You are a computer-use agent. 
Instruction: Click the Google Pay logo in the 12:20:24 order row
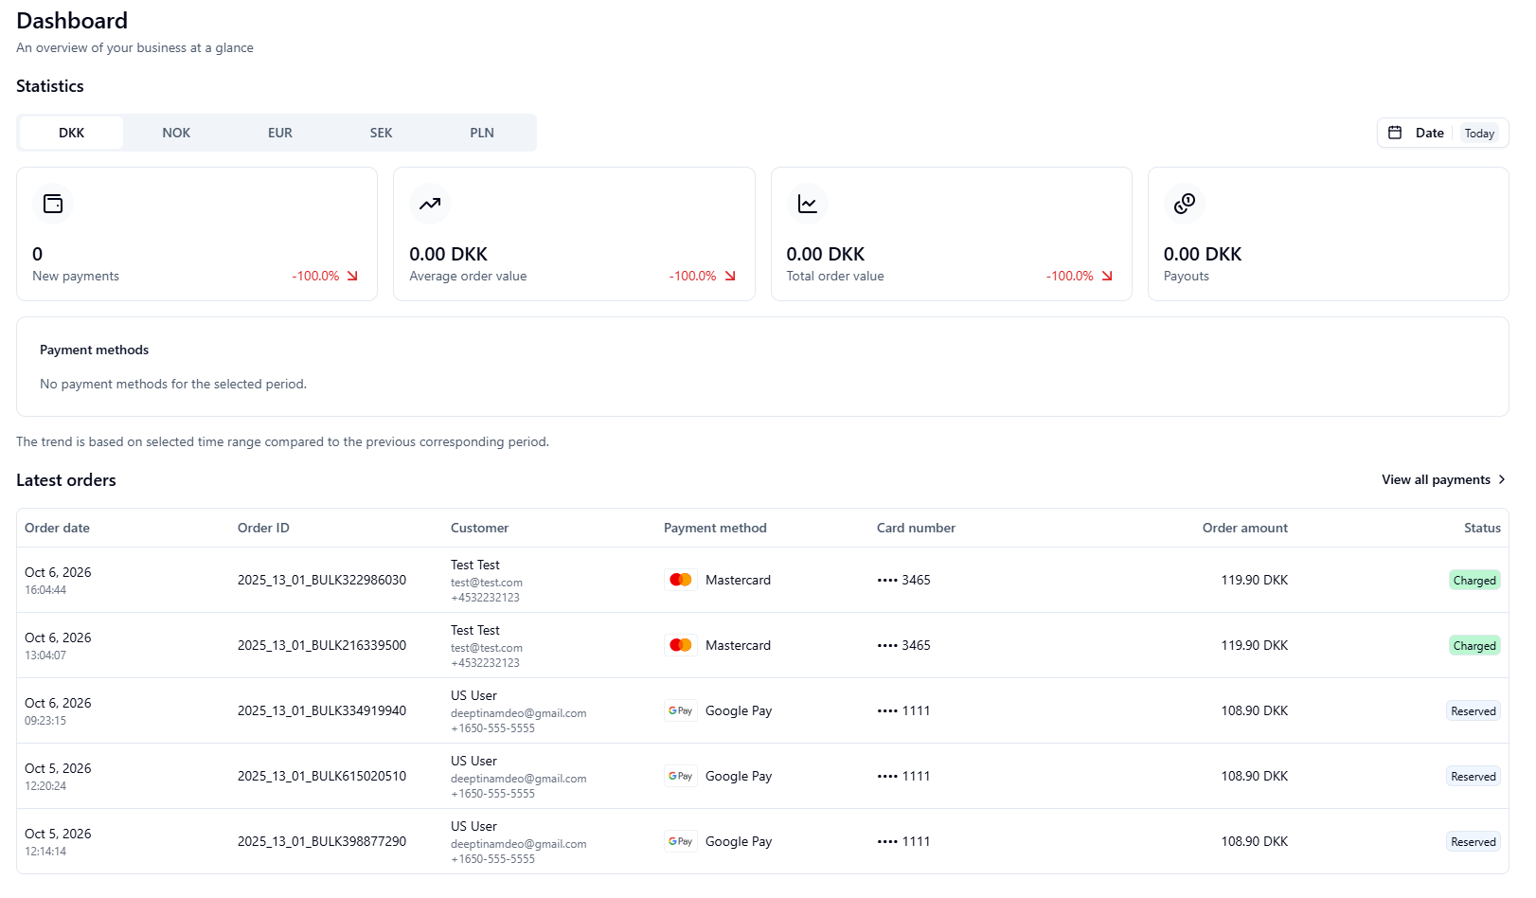681,776
